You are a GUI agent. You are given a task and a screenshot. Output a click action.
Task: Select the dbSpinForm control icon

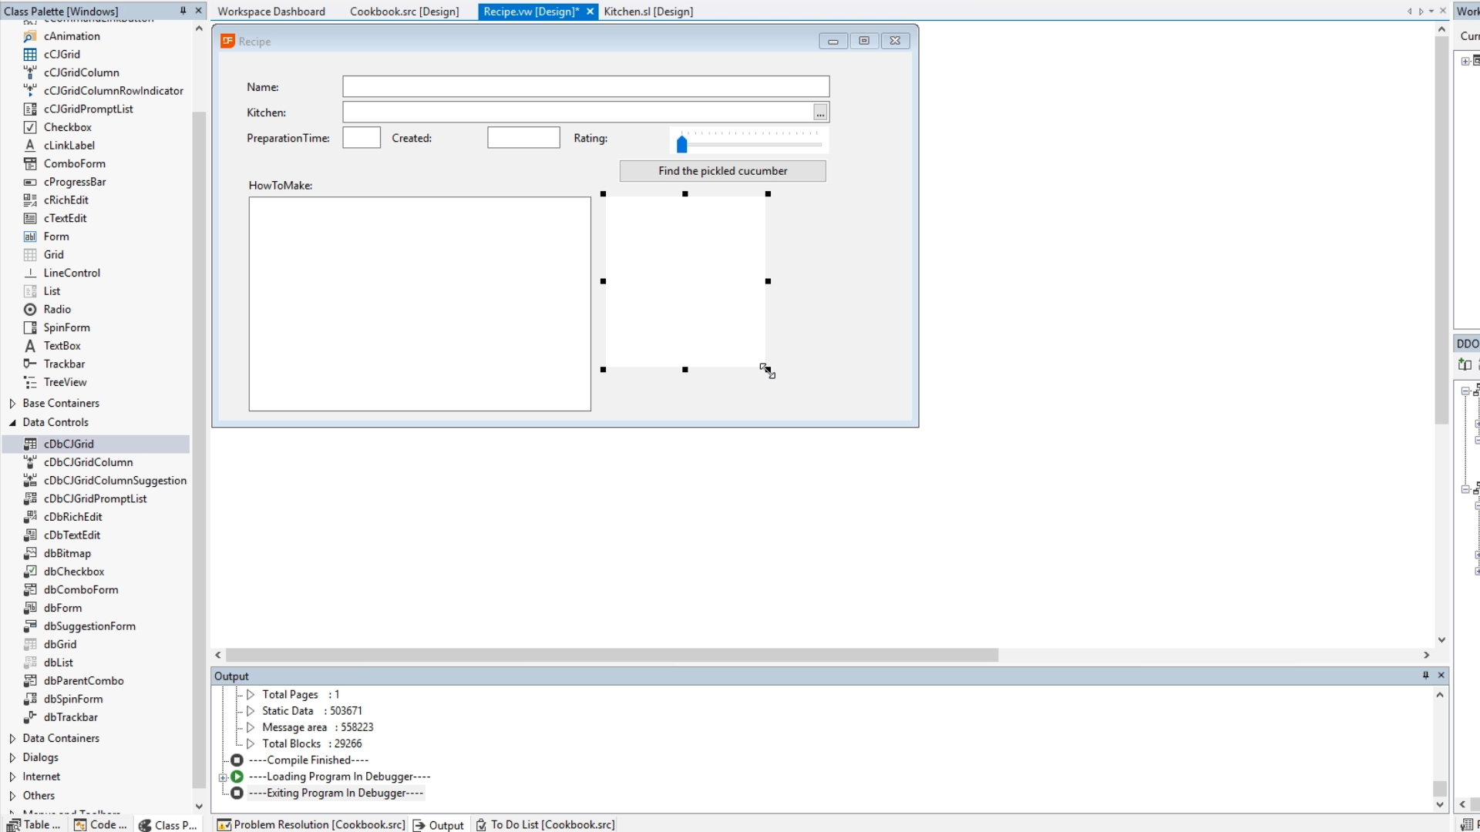click(30, 699)
